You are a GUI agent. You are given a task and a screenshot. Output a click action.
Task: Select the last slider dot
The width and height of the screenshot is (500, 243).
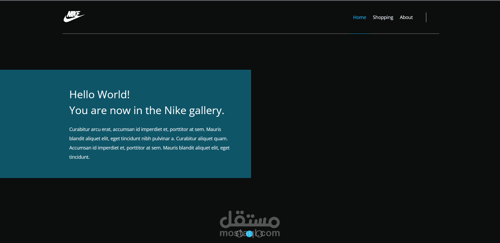[x=259, y=234]
